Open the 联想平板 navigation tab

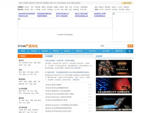pos(119,51)
